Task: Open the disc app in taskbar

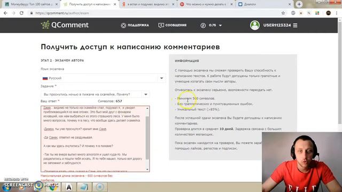Action: pos(100,187)
